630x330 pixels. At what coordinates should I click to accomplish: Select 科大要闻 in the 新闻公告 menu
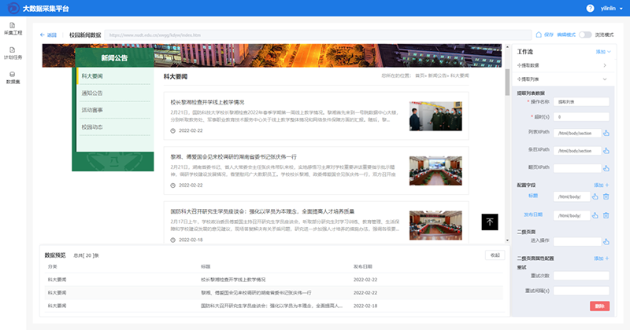pyautogui.click(x=115, y=76)
